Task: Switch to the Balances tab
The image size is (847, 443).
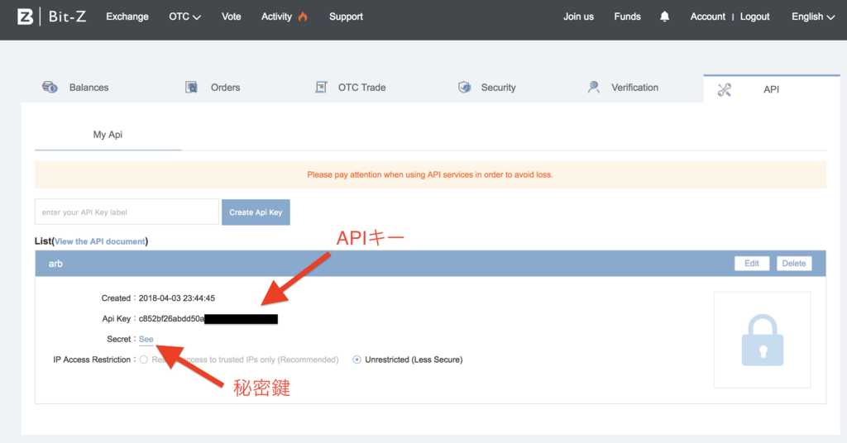Action: [89, 88]
